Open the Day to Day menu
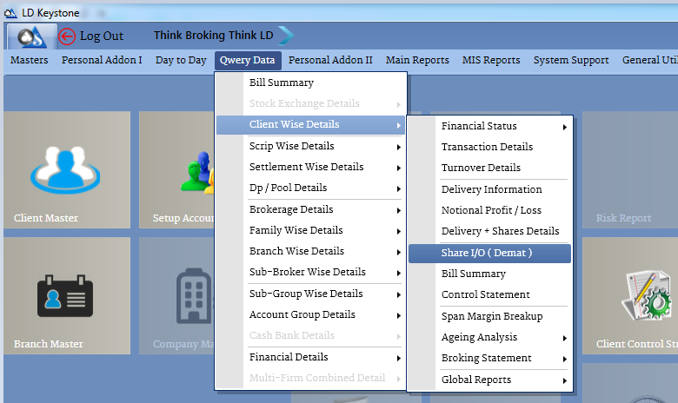678x403 pixels. 181,60
